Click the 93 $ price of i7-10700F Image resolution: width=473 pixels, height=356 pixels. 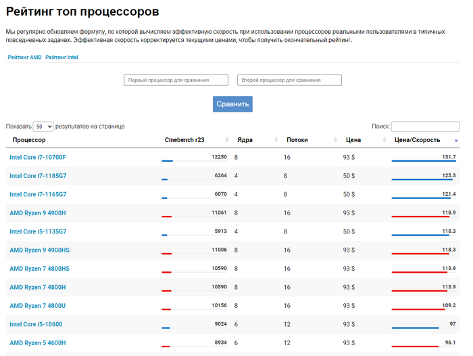(x=349, y=157)
